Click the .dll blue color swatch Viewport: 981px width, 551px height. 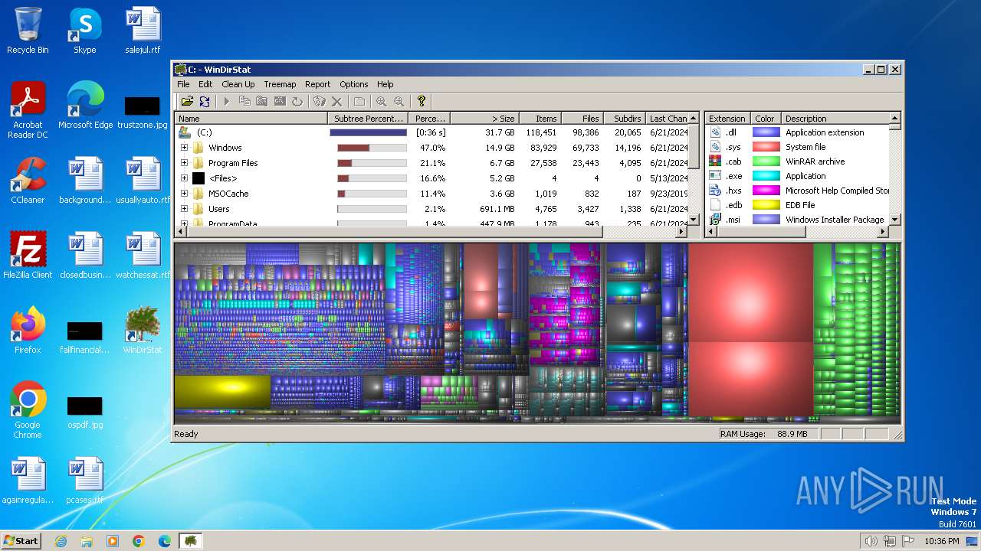pyautogui.click(x=766, y=132)
